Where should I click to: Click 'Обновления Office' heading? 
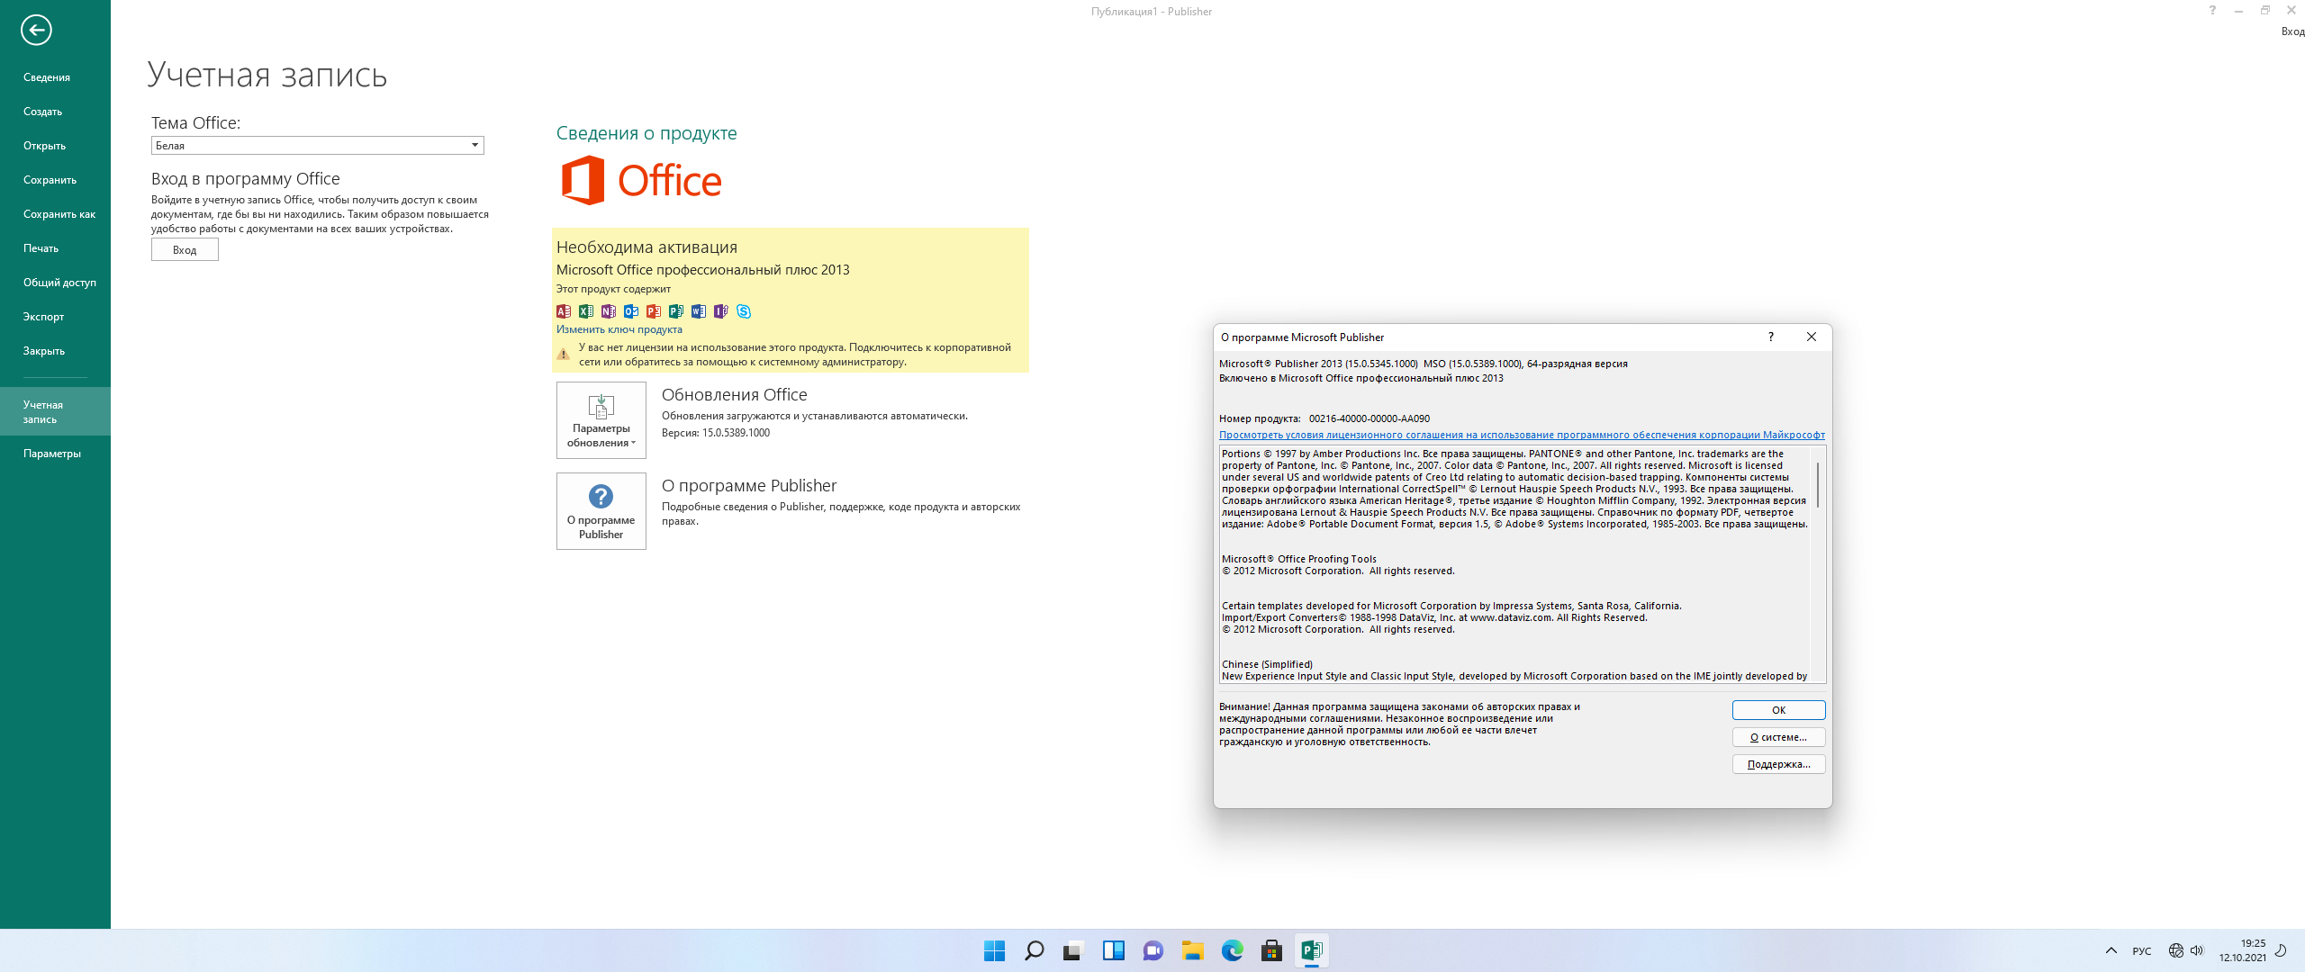pyautogui.click(x=734, y=395)
